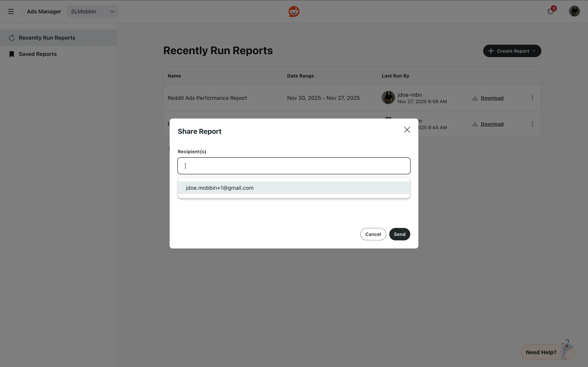Screen dimensions: 588x367
Task: Open Saved Reports in sidebar
Action: 38,54
